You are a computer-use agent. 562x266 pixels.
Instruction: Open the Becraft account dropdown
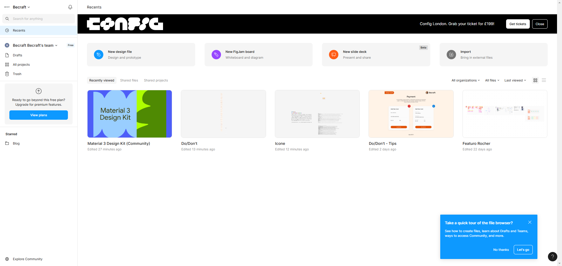(21, 7)
